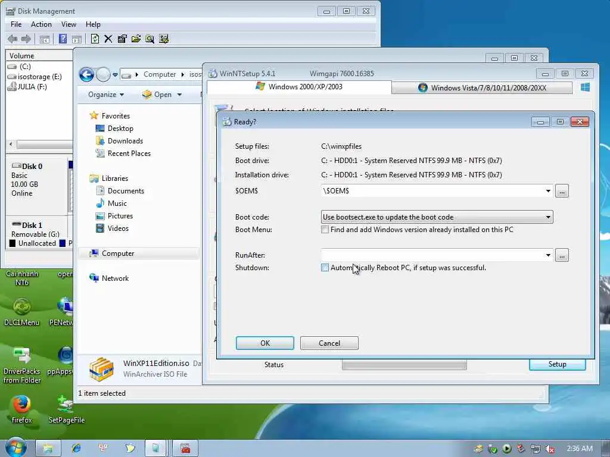Open Internet Explorer from the taskbar
Screen dimensions: 610x457
[76, 448]
